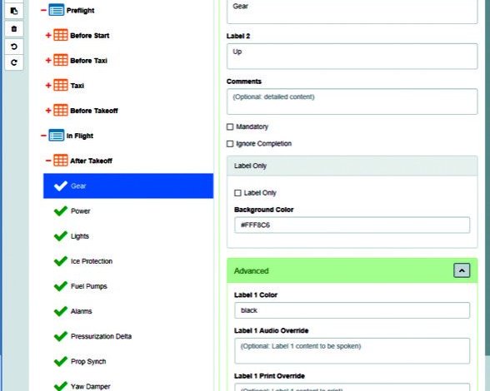This screenshot has height=391, width=490.
Task: Enable the Mandatory checkbox
Action: pos(230,126)
